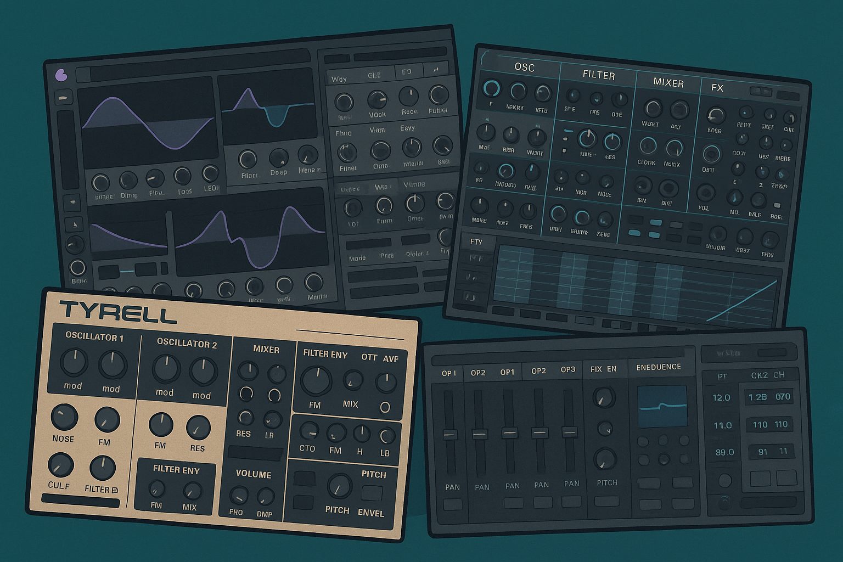Open the preset bar above the OP faders
The width and height of the screenshot is (843, 562).
point(560,360)
